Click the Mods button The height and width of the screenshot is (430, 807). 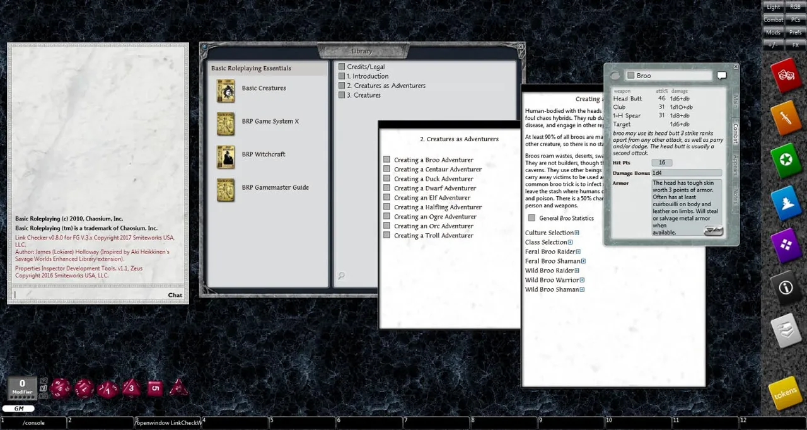click(773, 32)
